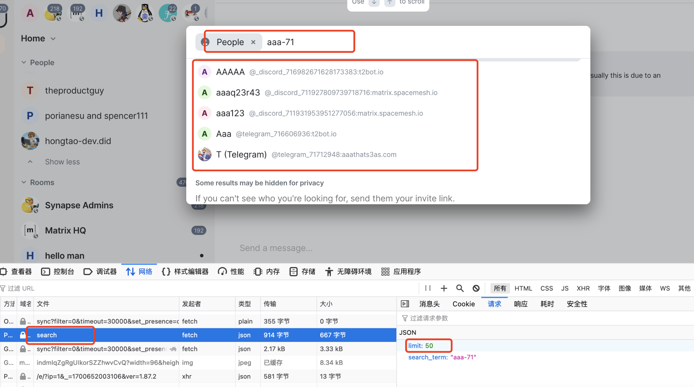Open the 控制台 Console panel in DevTools

pos(64,272)
